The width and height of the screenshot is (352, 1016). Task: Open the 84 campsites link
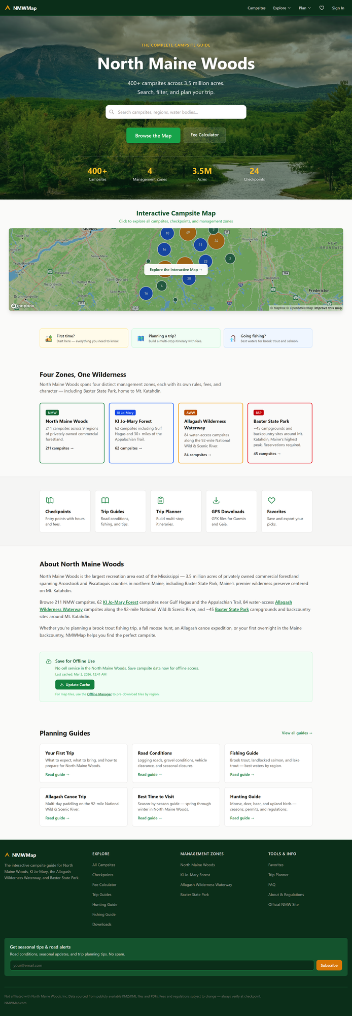point(198,455)
